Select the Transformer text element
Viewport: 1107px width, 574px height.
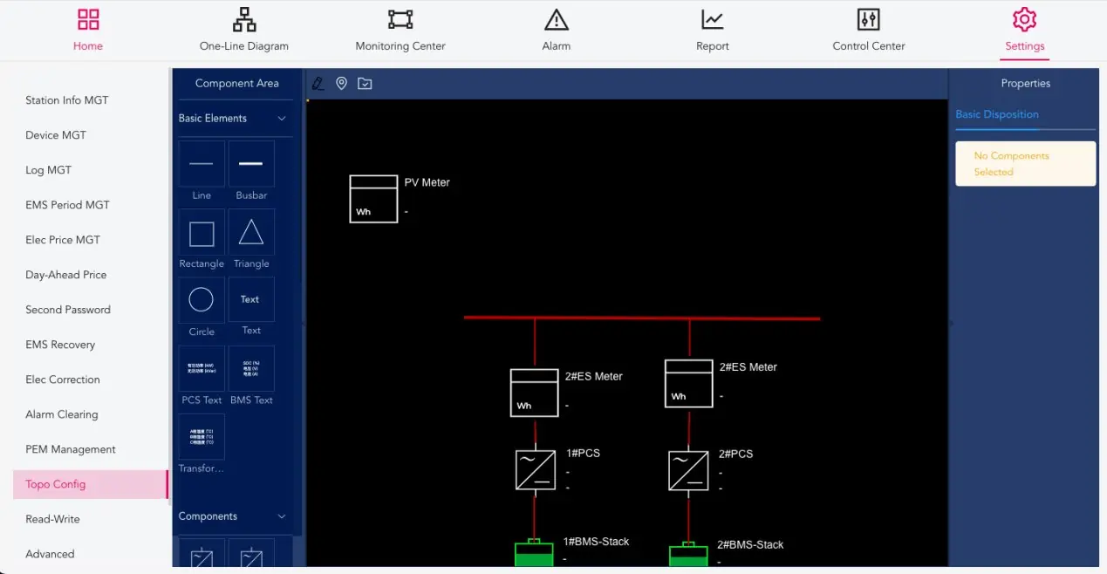202,436
